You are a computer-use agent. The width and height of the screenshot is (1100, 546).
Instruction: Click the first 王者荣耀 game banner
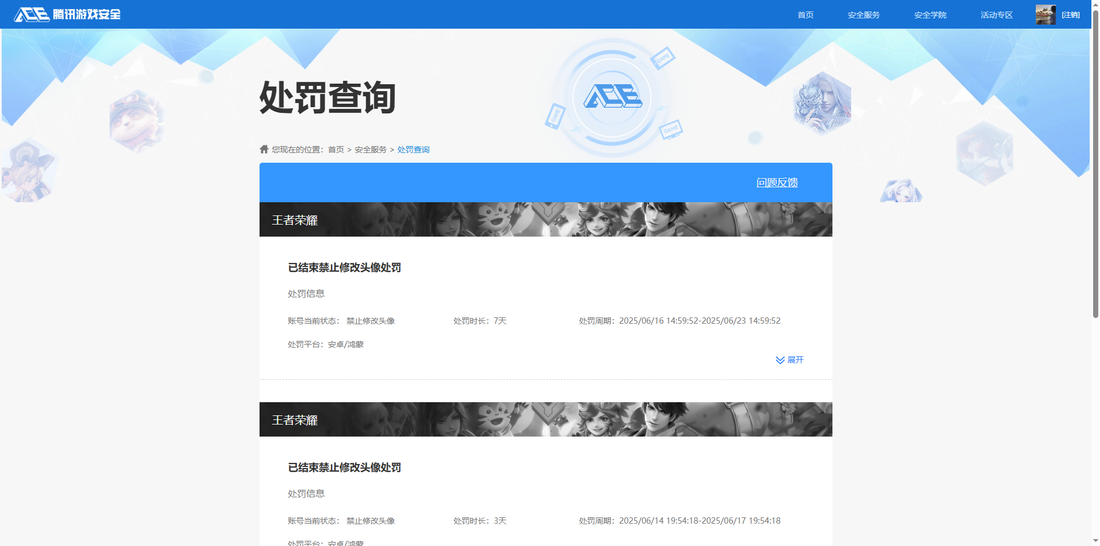point(545,219)
